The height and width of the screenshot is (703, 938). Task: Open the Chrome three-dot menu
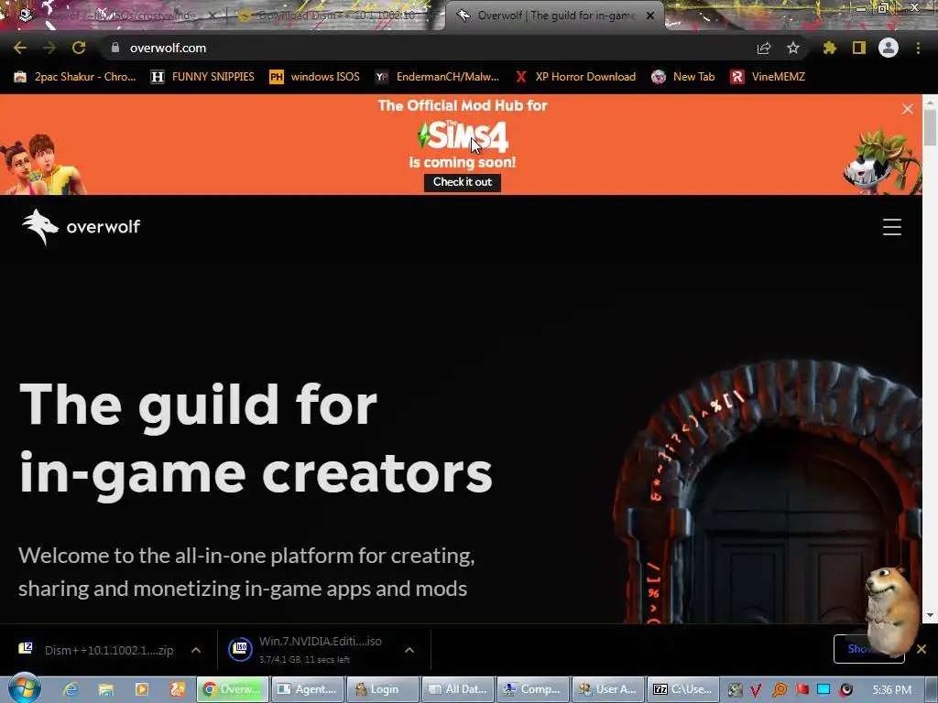918,48
